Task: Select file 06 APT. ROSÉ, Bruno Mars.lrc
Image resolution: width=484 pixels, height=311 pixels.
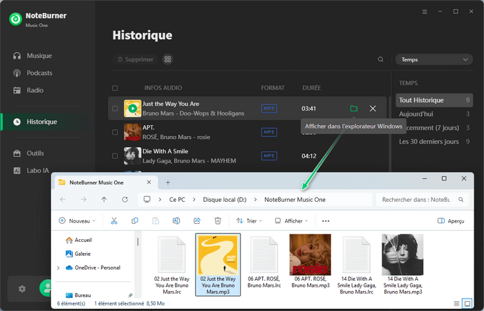Action: tap(264, 262)
